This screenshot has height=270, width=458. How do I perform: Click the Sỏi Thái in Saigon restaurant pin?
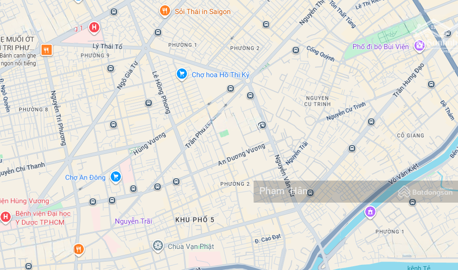[165, 11]
